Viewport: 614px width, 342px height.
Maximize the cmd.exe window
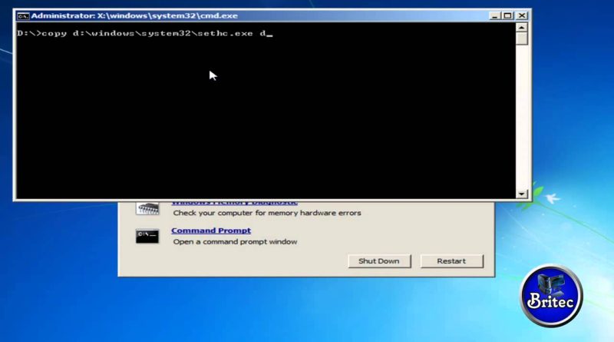point(508,15)
